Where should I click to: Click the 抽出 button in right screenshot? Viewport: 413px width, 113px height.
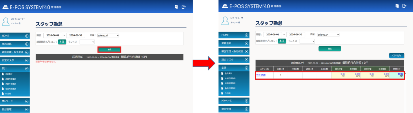point(330,49)
